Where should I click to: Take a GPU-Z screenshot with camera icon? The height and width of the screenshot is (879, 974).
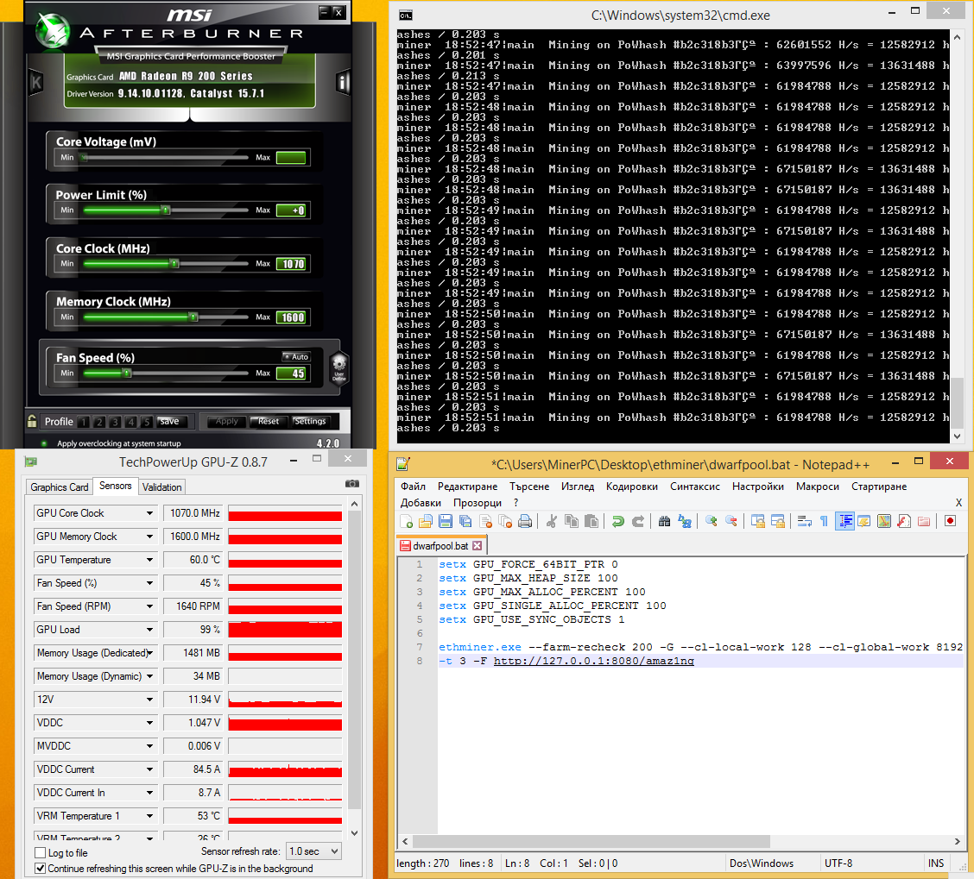coord(352,484)
